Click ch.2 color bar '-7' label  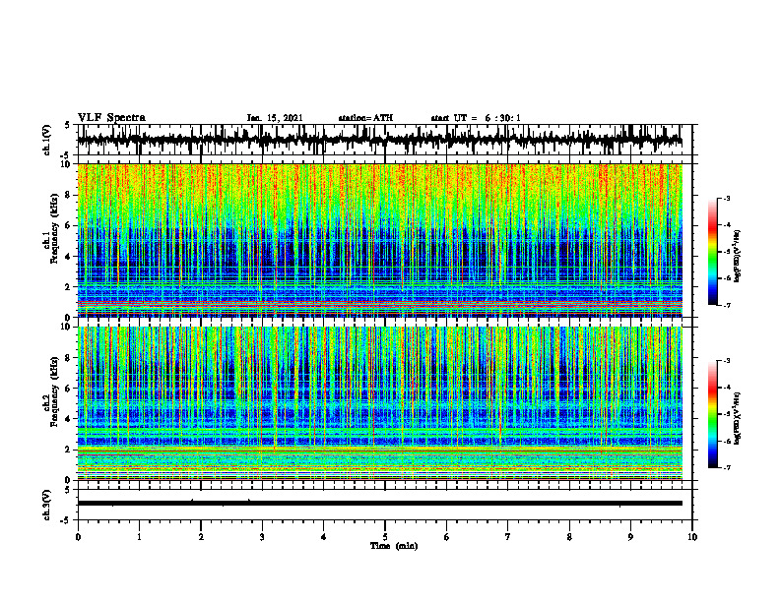[x=727, y=467]
